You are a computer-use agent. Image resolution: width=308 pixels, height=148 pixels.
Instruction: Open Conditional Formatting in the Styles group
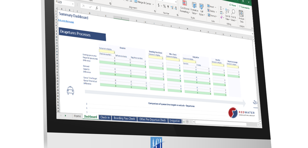[x=184, y=7]
